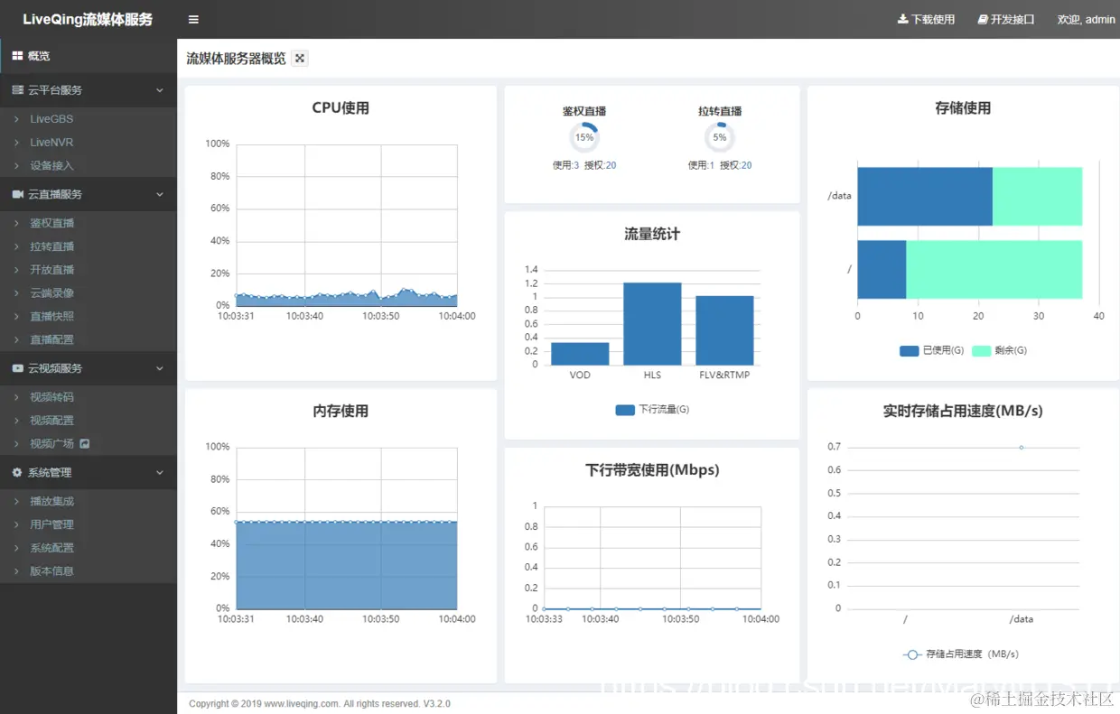Image resolution: width=1120 pixels, height=714 pixels.
Task: Click the external link icon beside 视频广场
Action: (85, 443)
